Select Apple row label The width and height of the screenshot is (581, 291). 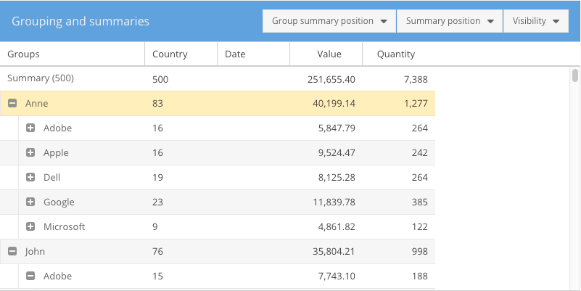point(56,152)
